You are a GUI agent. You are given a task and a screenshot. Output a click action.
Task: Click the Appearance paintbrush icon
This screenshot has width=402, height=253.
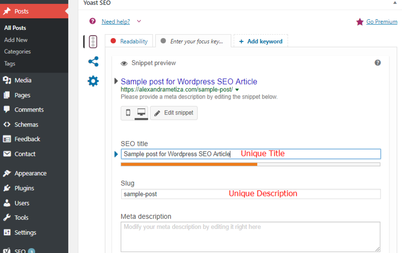[x=7, y=173]
